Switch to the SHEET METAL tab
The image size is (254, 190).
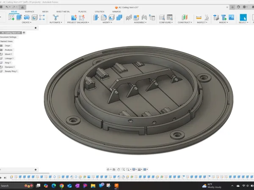tap(63, 12)
